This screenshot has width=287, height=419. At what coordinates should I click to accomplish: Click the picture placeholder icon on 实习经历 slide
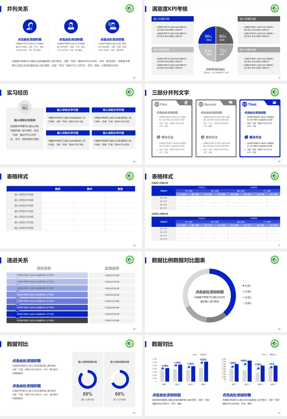coord(25,107)
